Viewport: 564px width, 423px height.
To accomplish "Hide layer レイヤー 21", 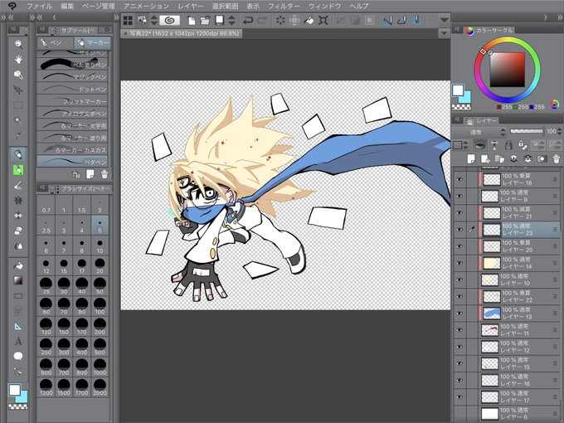I will (459, 213).
